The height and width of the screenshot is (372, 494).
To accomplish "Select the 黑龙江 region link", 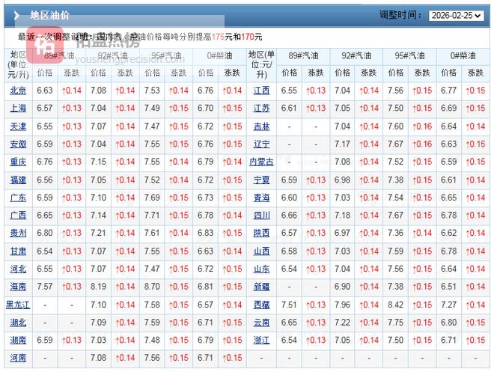I will coord(18,305).
